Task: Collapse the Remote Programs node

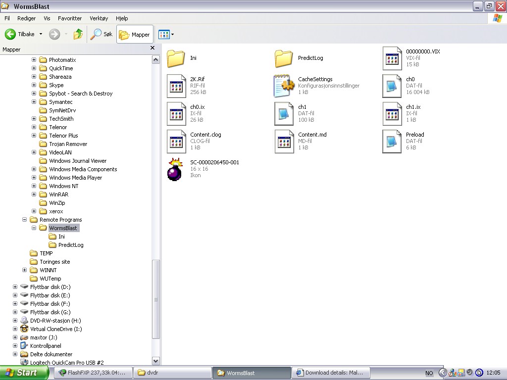Action: click(x=25, y=219)
